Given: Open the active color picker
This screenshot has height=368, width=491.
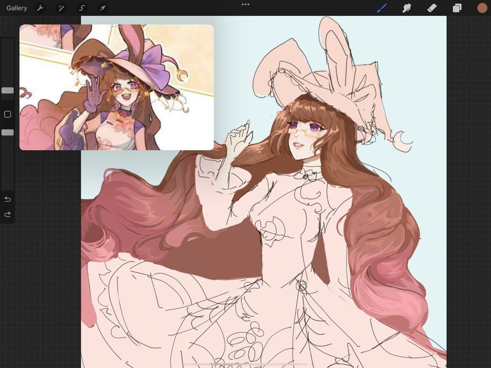Looking at the screenshot, I should coord(482,8).
